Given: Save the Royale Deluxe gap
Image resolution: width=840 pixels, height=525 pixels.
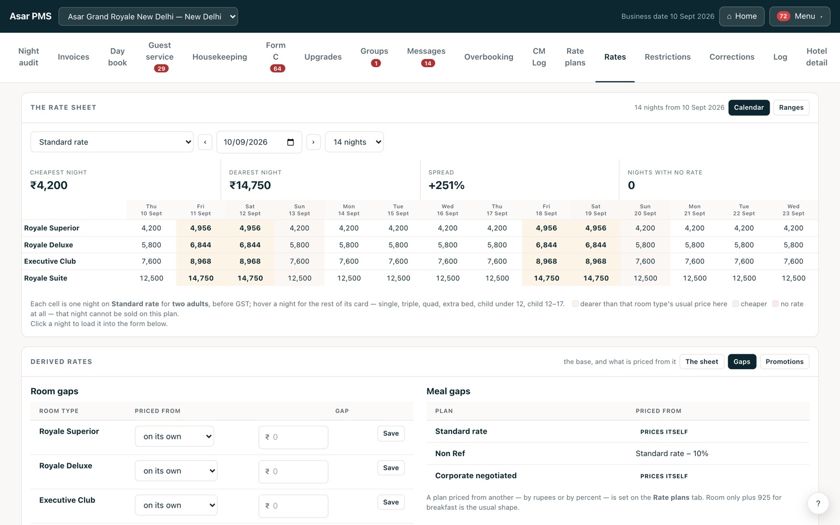Looking at the screenshot, I should click(x=391, y=468).
